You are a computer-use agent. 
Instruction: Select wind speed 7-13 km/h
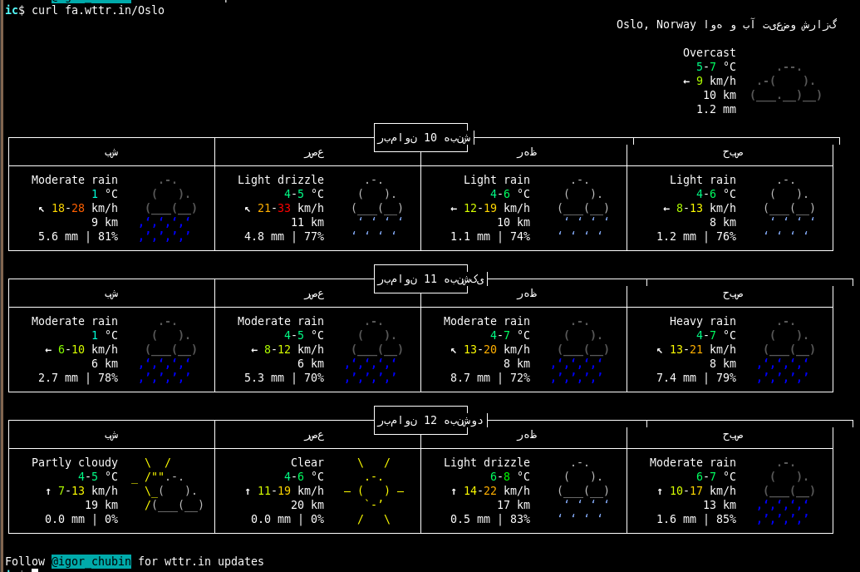[81, 491]
